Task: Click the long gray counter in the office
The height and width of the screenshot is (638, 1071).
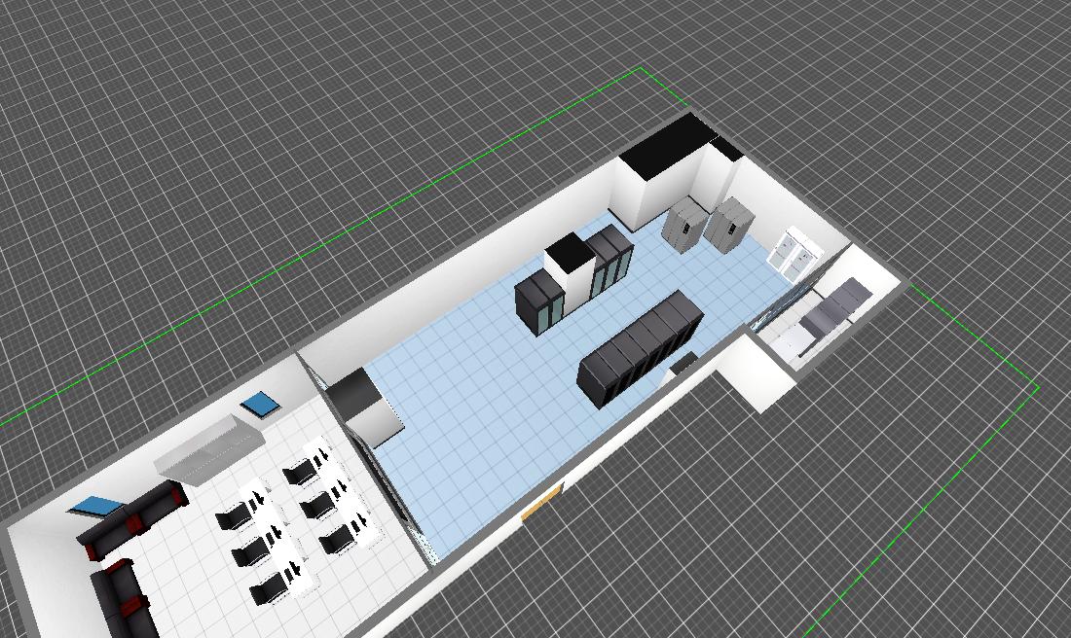Action: (212, 446)
